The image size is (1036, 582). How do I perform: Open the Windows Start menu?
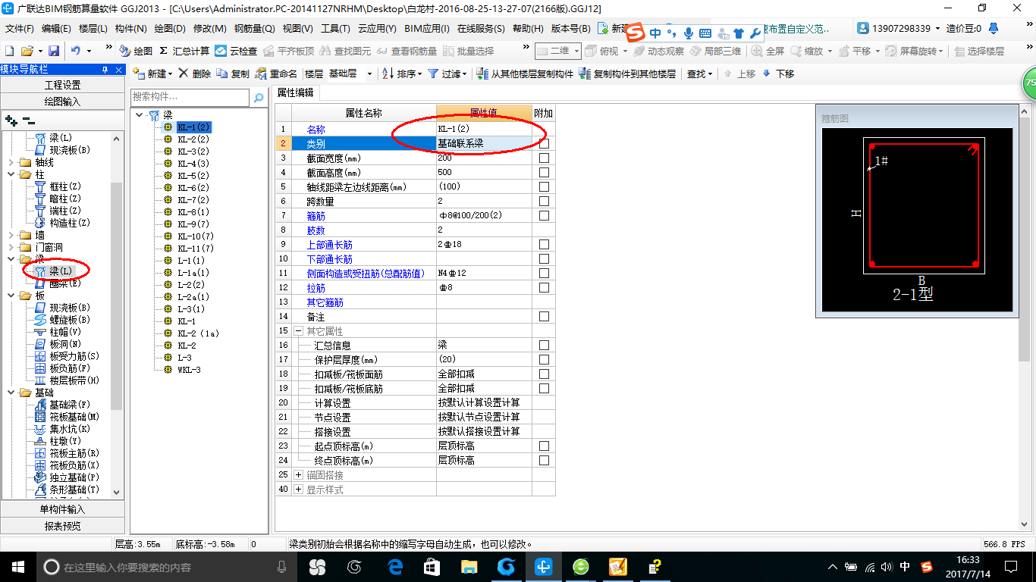pos(17,566)
